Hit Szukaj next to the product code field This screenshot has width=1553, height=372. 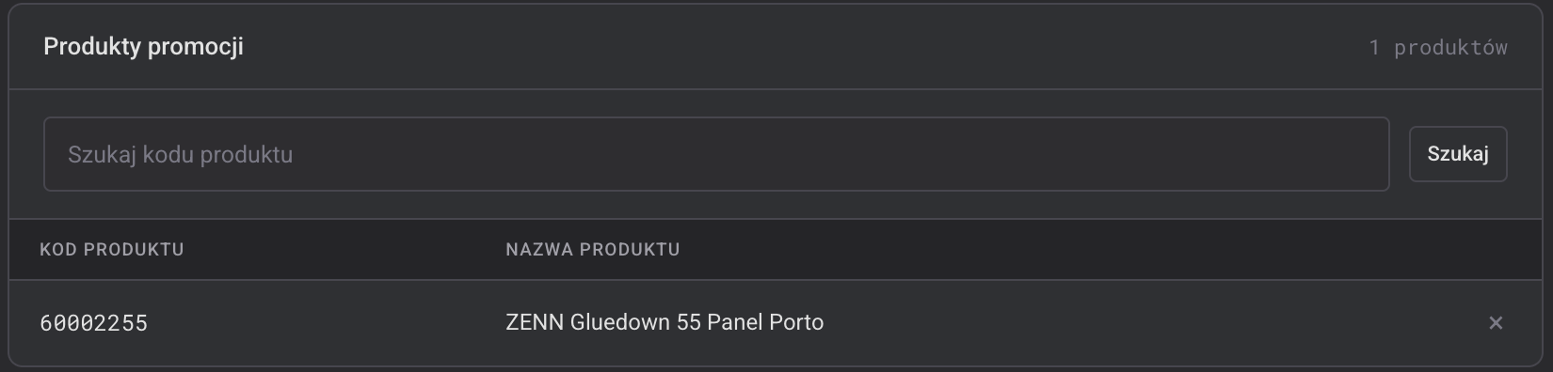pyautogui.click(x=1458, y=154)
